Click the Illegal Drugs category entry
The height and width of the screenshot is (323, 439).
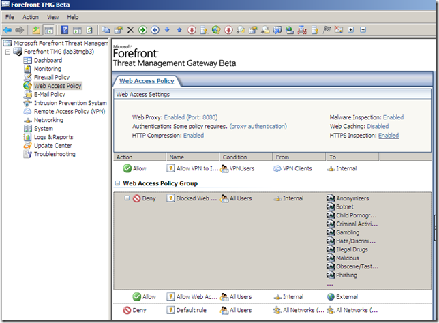(352, 249)
